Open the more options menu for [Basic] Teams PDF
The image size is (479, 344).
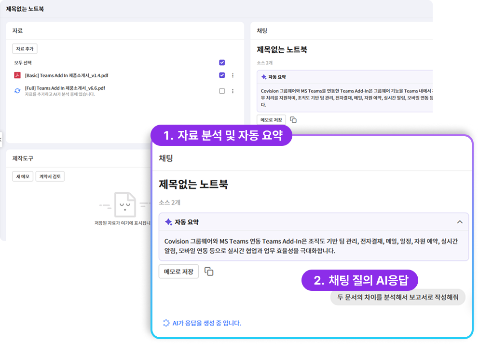(233, 75)
